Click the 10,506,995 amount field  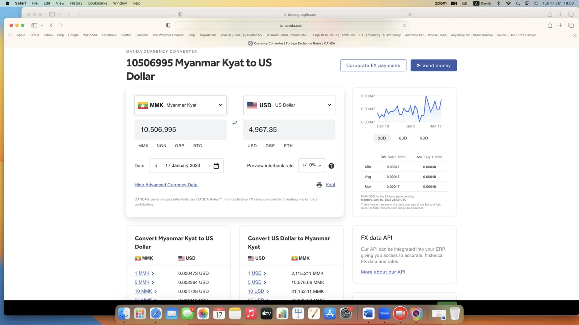181,130
